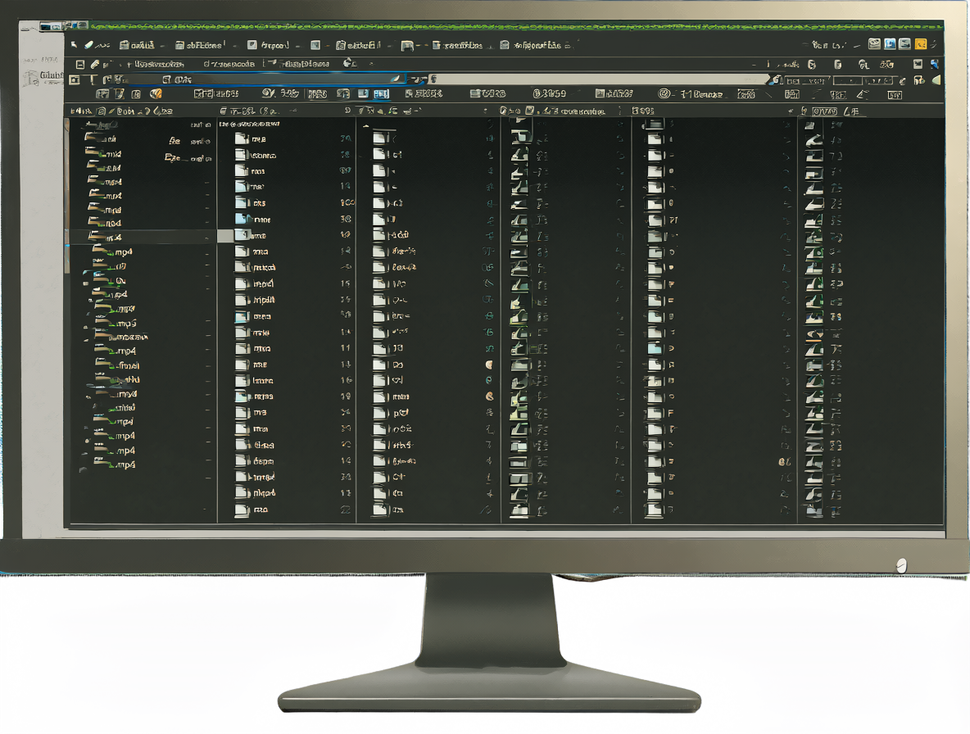970x734 pixels.
Task: Click the up arrow atop the third file column
Action: point(366,125)
